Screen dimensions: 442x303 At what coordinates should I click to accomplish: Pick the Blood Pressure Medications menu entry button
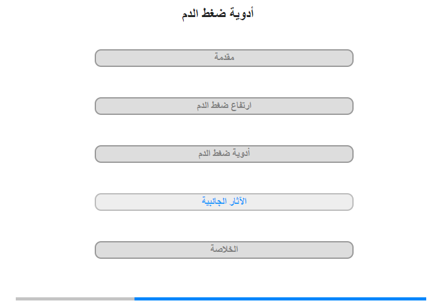(x=224, y=154)
